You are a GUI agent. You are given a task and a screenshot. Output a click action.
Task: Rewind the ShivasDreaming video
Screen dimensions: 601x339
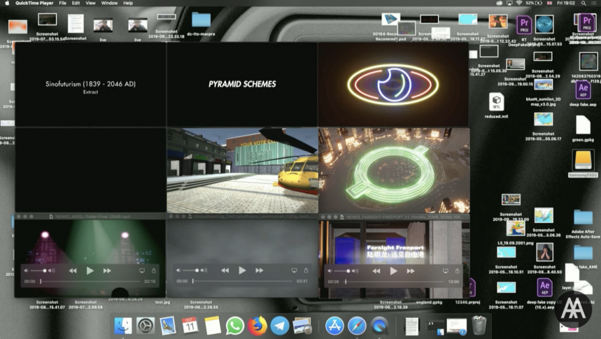[x=225, y=270]
